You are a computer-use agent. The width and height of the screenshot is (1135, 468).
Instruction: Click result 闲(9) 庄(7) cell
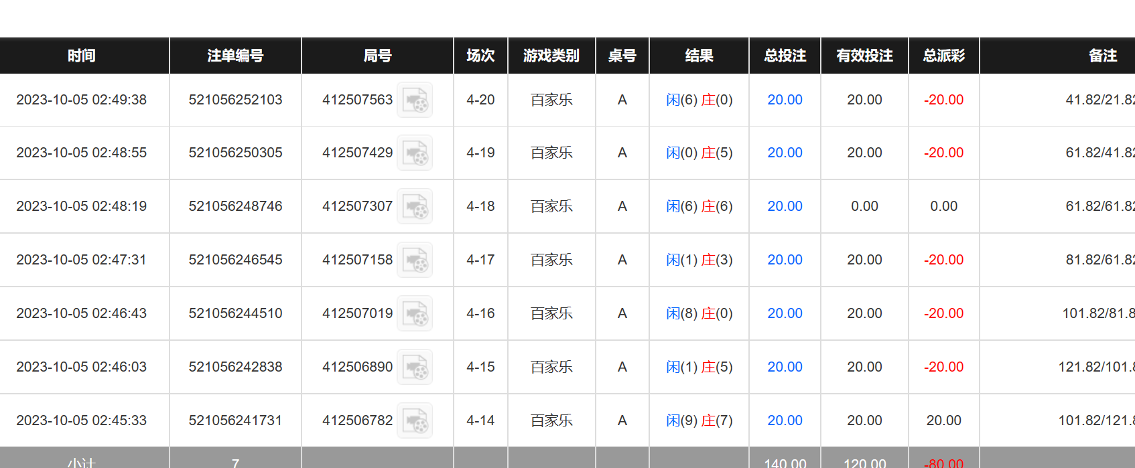pyautogui.click(x=699, y=420)
